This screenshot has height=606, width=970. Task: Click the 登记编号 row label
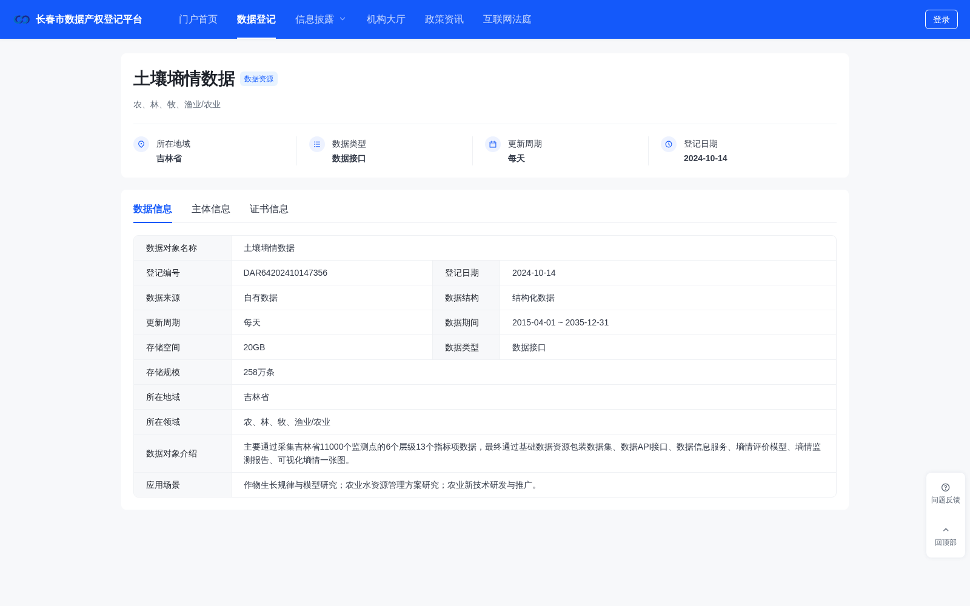(x=163, y=273)
